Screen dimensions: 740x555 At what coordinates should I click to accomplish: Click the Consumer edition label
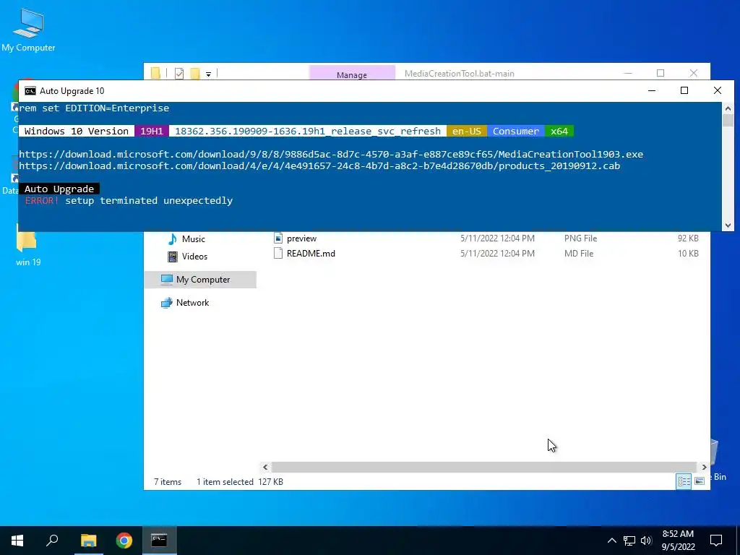(516, 132)
